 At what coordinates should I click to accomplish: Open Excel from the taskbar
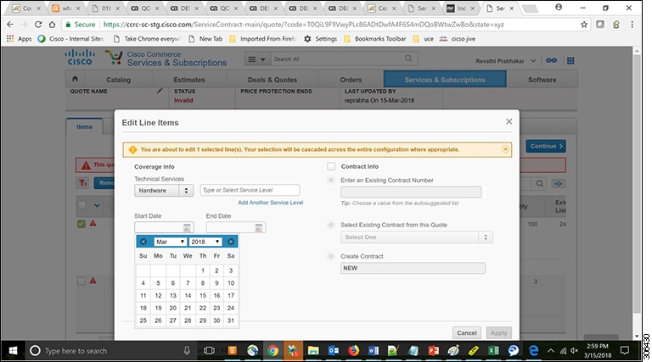coord(493,351)
